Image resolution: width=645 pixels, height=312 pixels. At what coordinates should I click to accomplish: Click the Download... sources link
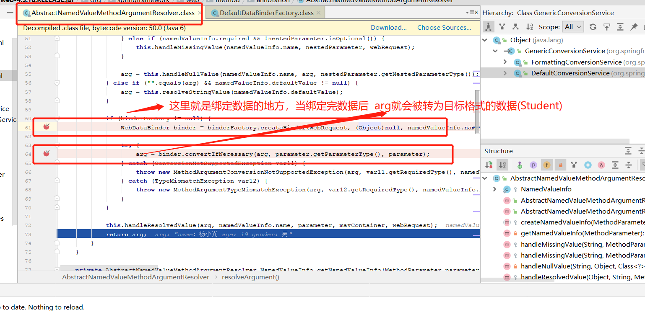[389, 28]
